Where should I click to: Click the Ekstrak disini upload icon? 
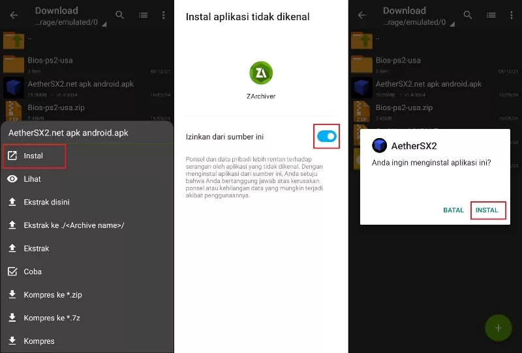12,202
